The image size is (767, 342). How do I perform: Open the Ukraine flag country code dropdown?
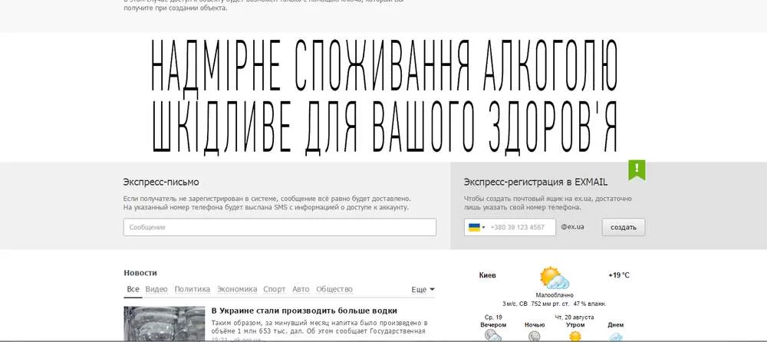(x=476, y=227)
